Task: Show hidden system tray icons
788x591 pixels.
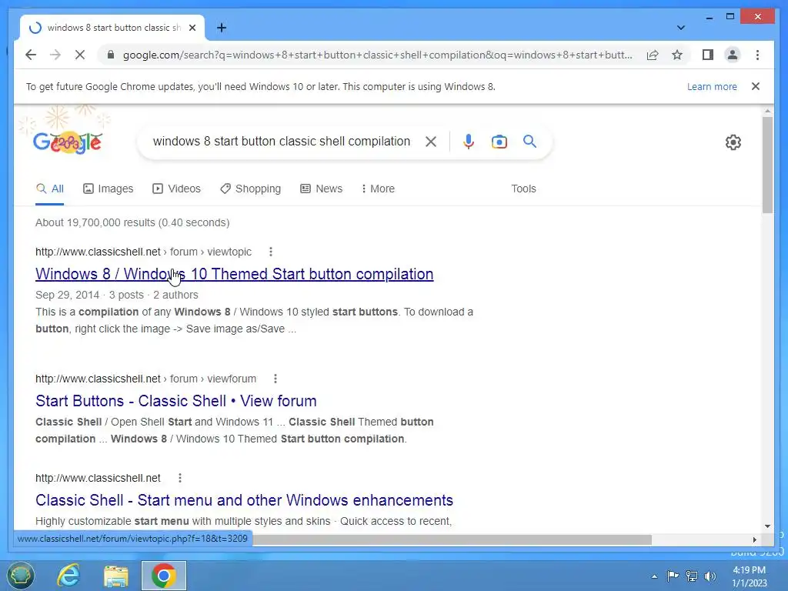Action: pos(654,576)
